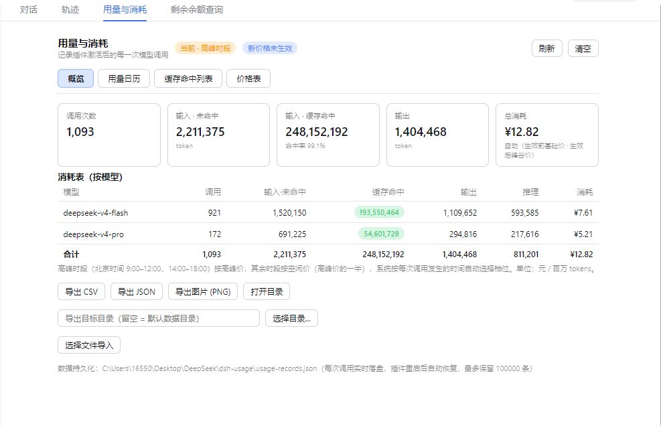
Task: Switch to the 对话 tab
Action: tap(29, 9)
